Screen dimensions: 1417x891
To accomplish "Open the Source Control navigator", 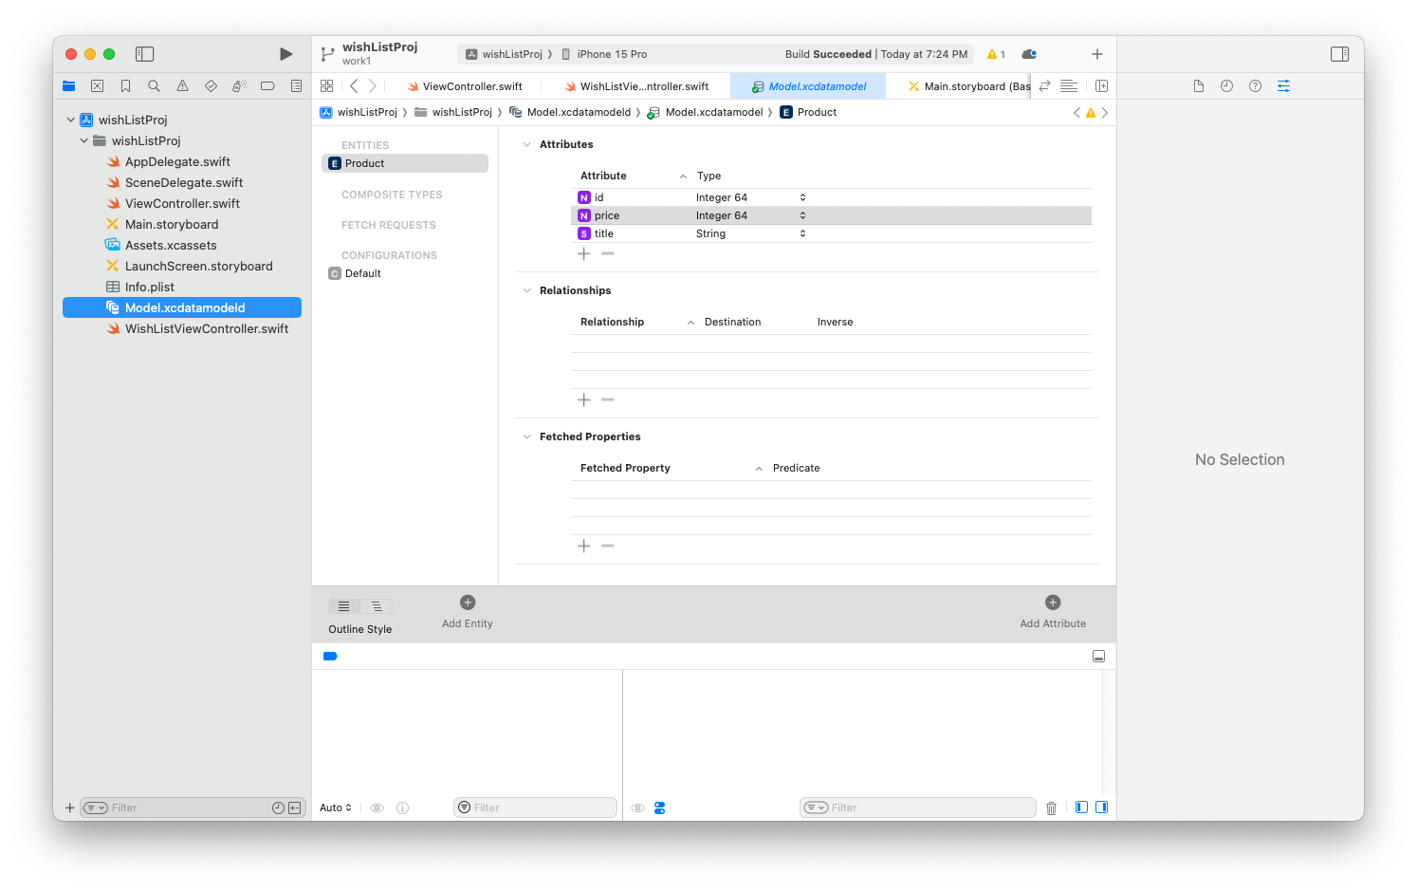I will click(97, 85).
